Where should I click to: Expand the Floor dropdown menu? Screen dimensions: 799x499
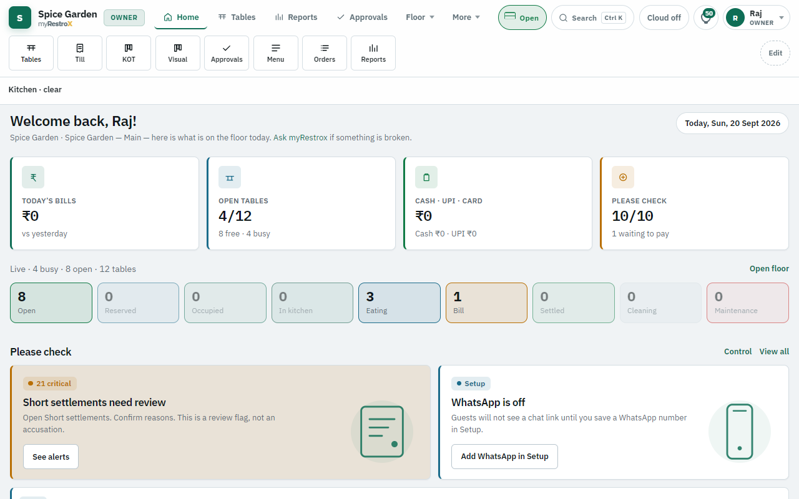(420, 17)
